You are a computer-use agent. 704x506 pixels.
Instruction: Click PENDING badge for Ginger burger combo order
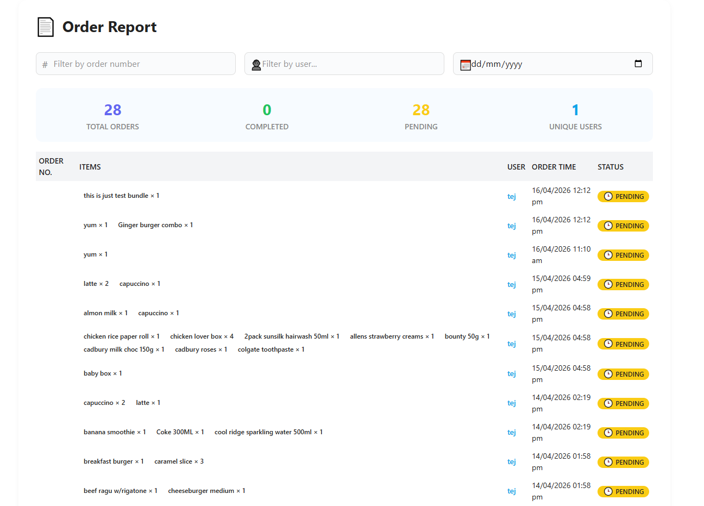[x=623, y=226]
